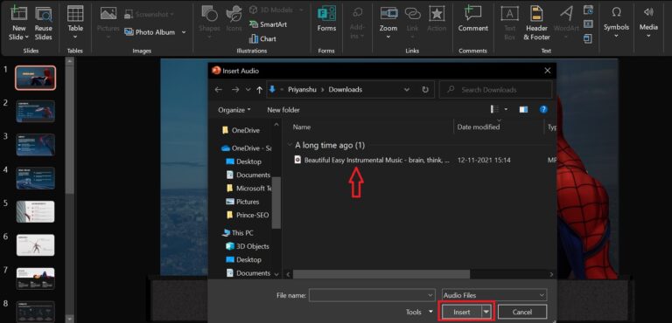The image size is (672, 323).
Task: Open the Tools menu in dialog
Action: click(419, 313)
